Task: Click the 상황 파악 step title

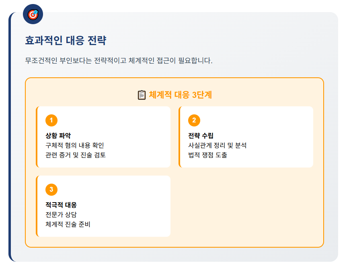Action: click(x=58, y=135)
